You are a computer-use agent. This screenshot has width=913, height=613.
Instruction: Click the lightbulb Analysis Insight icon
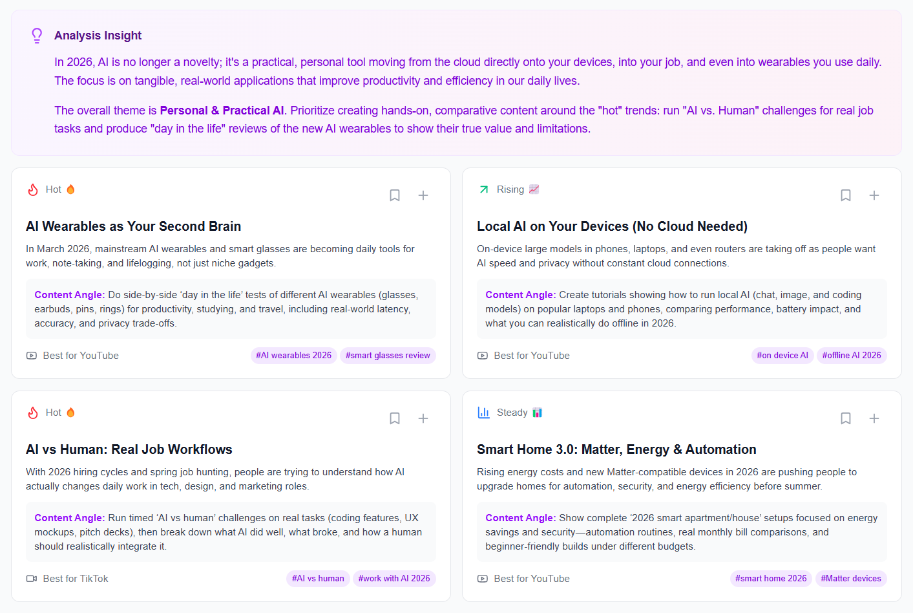tap(37, 36)
